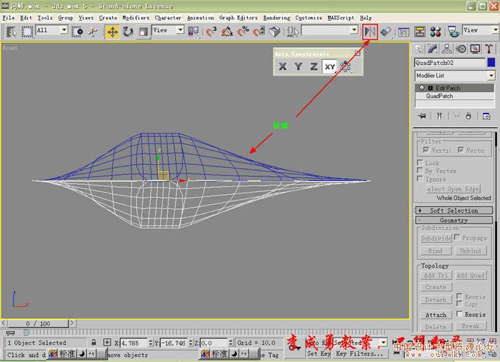
Task: Activate the Select and Move tool
Action: click(x=113, y=32)
